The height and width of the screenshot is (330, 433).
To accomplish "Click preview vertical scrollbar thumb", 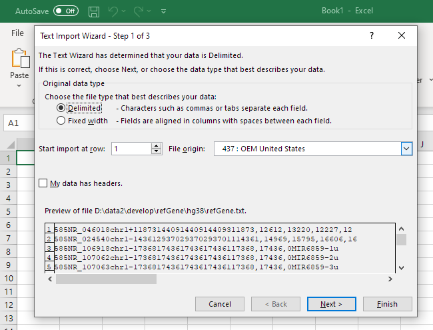I will [402, 239].
